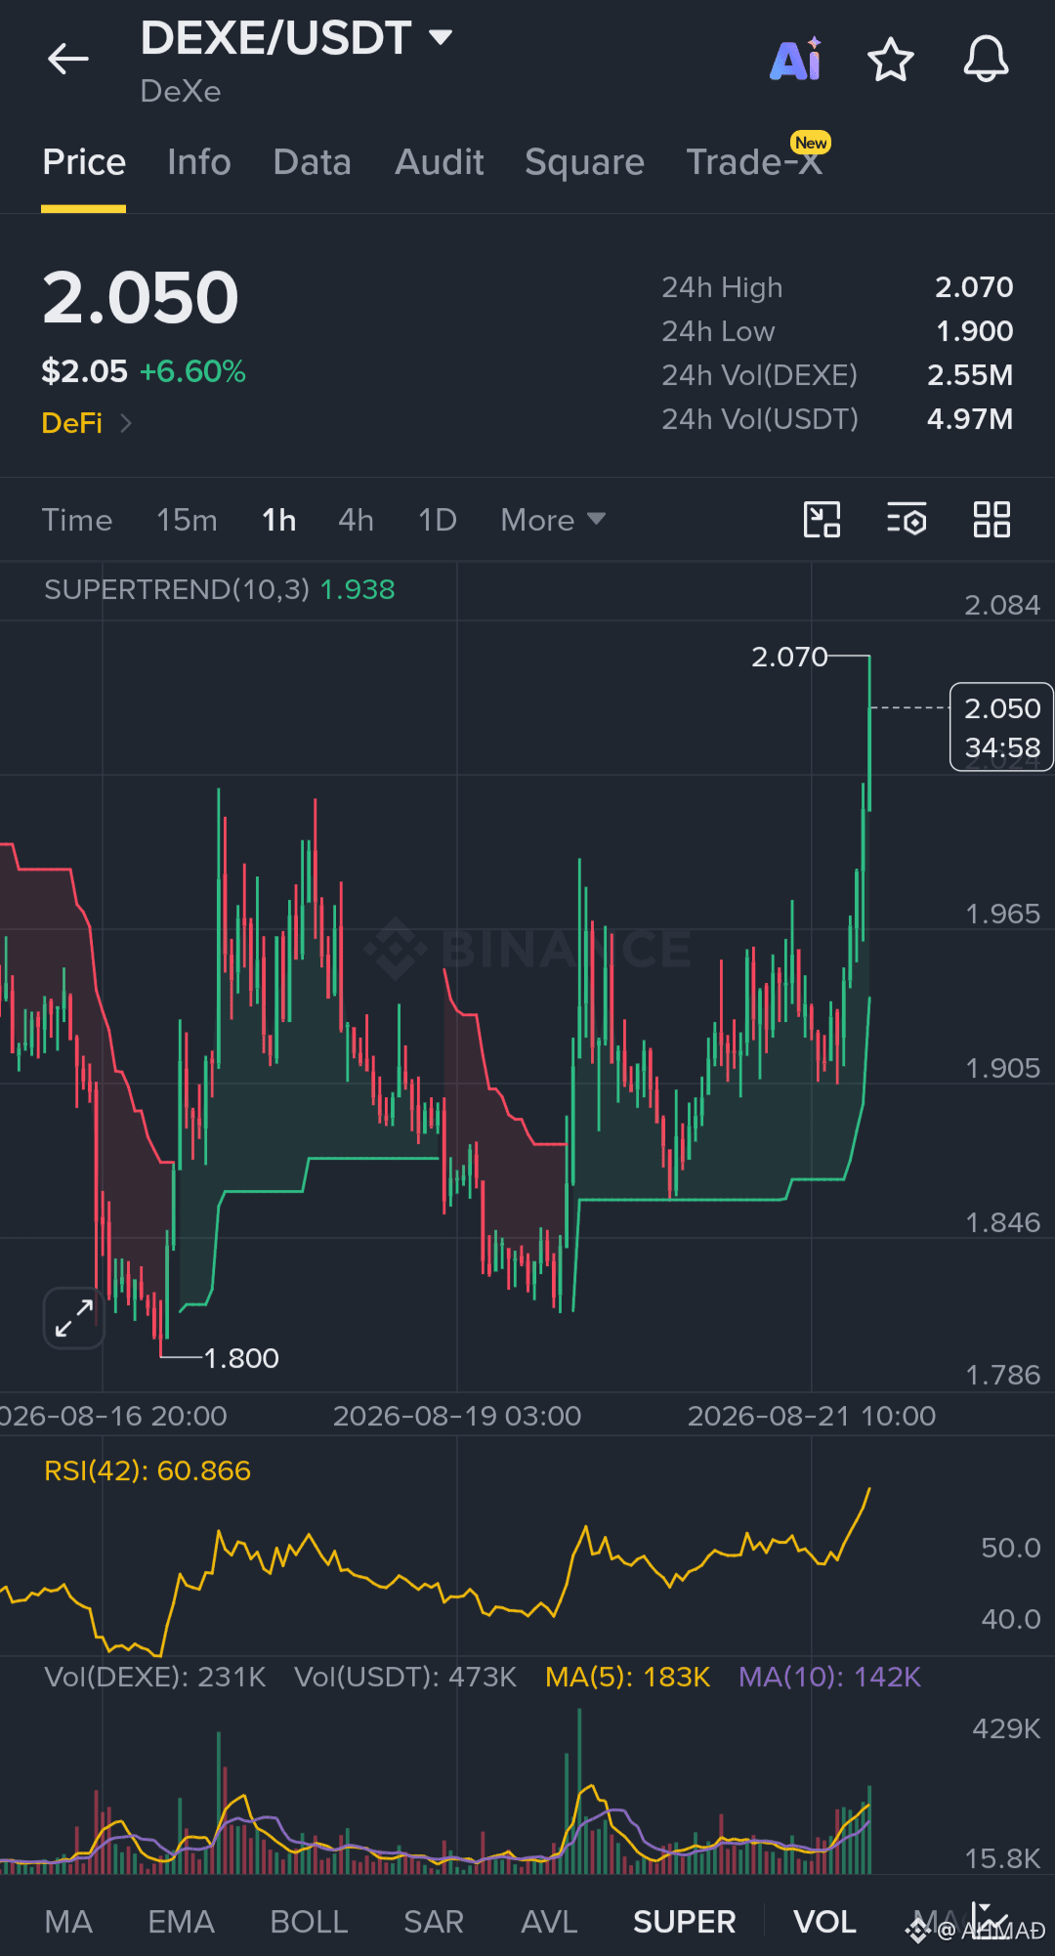This screenshot has width=1055, height=1956.
Task: Open the DeFi category chevron
Action: (125, 423)
